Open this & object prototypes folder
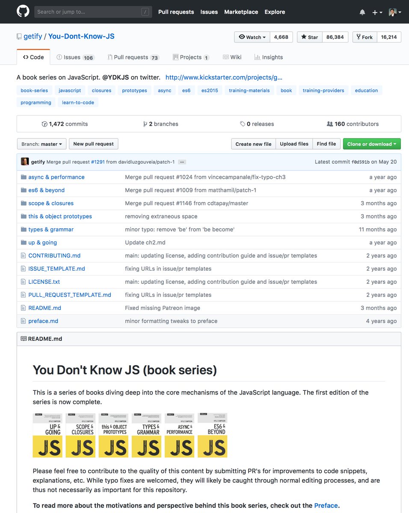The image size is (409, 513). click(60, 216)
